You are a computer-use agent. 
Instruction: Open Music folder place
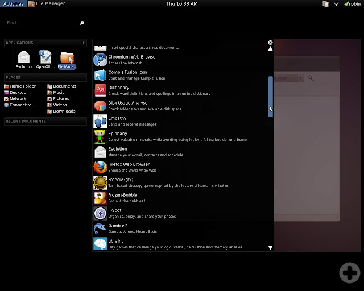click(56, 93)
